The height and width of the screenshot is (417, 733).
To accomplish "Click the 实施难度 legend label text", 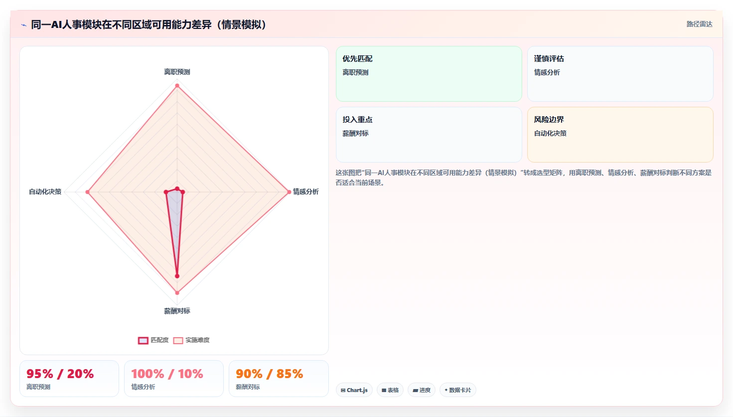I will [197, 340].
